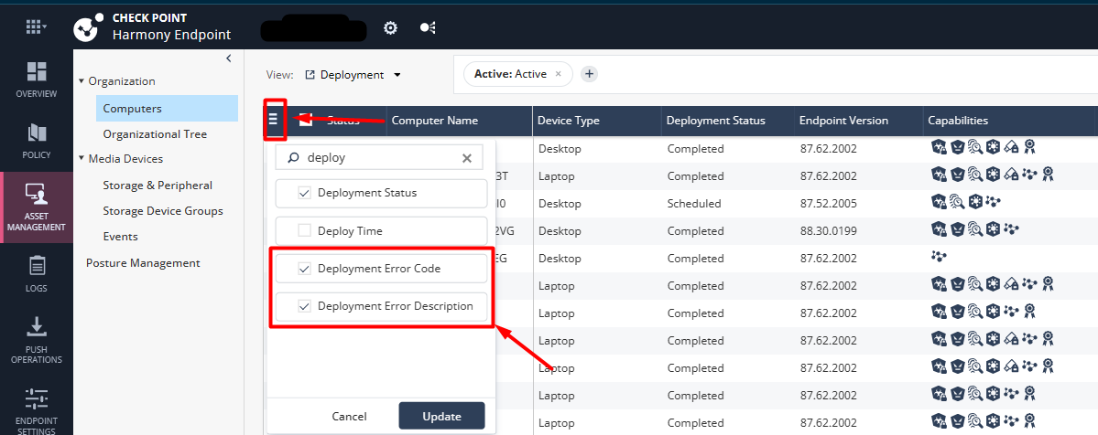Open the Policy section icon

pyautogui.click(x=37, y=133)
